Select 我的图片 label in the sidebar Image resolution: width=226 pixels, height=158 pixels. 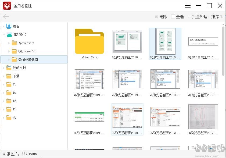click(x=20, y=35)
